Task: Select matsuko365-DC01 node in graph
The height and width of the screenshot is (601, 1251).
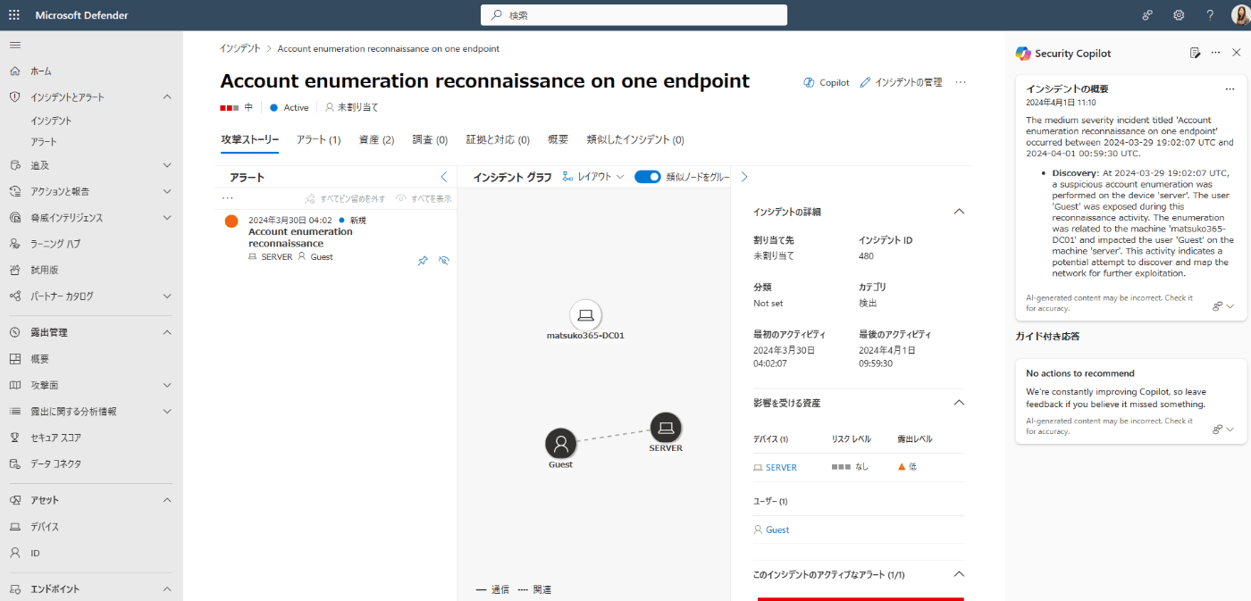Action: 585,315
